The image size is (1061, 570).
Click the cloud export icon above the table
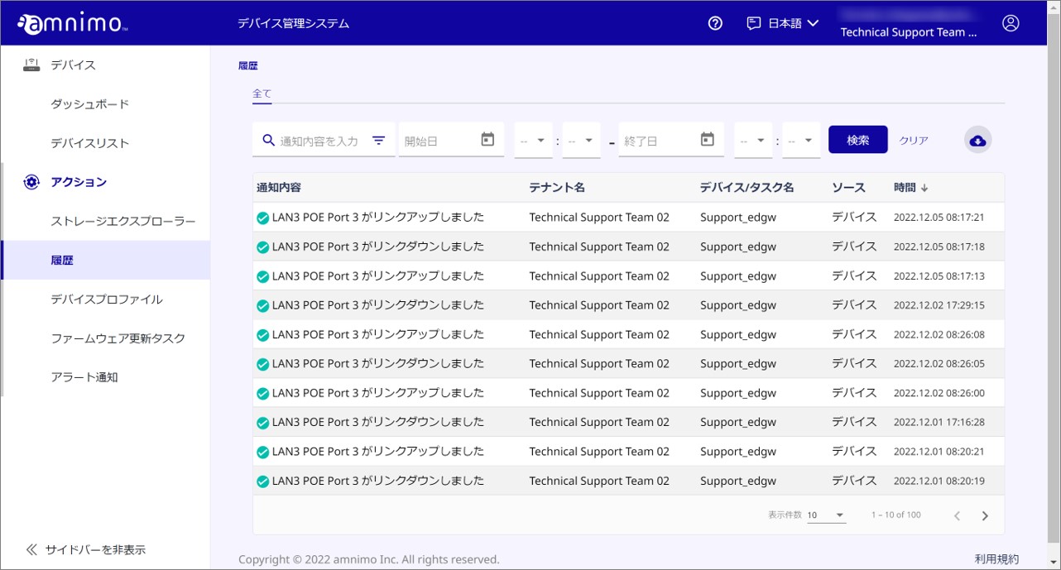pos(977,139)
